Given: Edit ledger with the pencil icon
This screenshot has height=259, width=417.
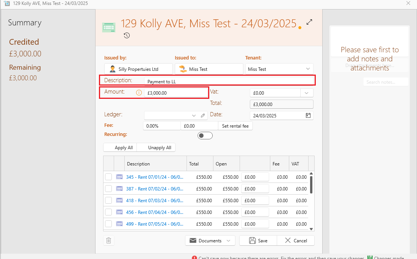Looking at the screenshot, I should [x=203, y=115].
